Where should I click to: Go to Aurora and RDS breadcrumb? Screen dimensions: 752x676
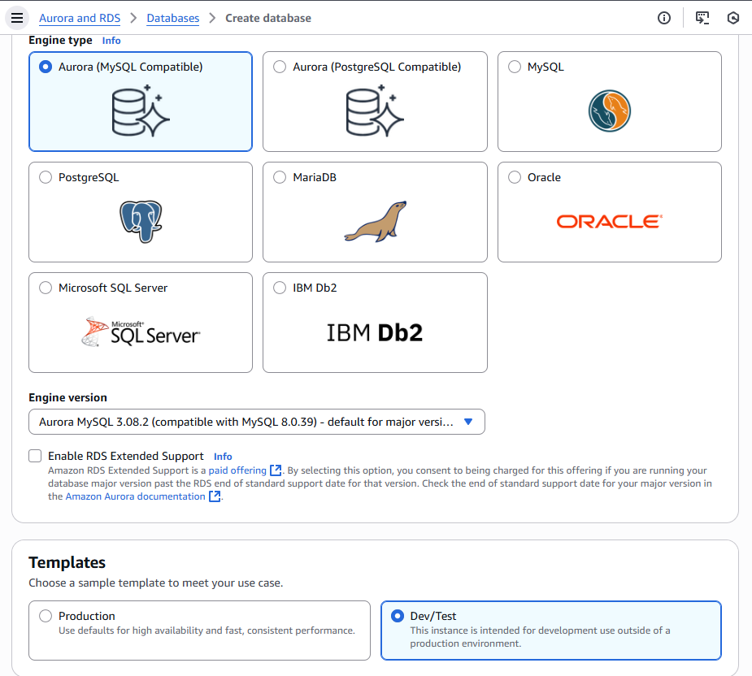[x=80, y=18]
